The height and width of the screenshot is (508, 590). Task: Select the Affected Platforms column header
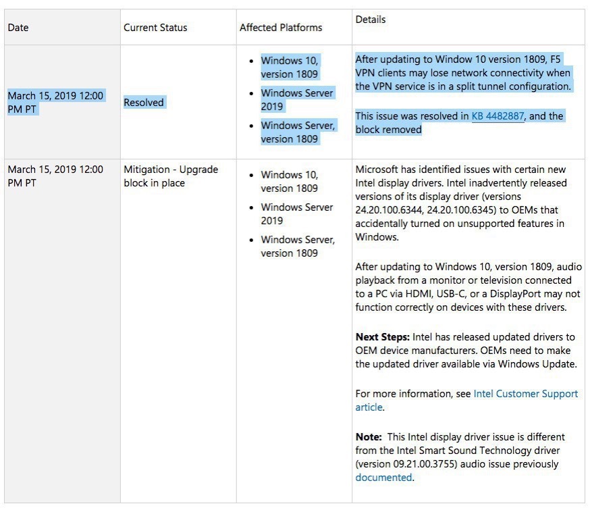pos(281,28)
